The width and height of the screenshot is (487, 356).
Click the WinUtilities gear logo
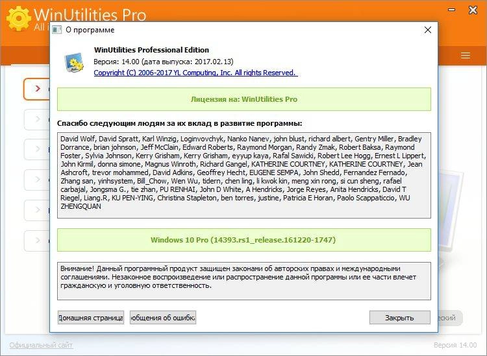tap(19, 19)
